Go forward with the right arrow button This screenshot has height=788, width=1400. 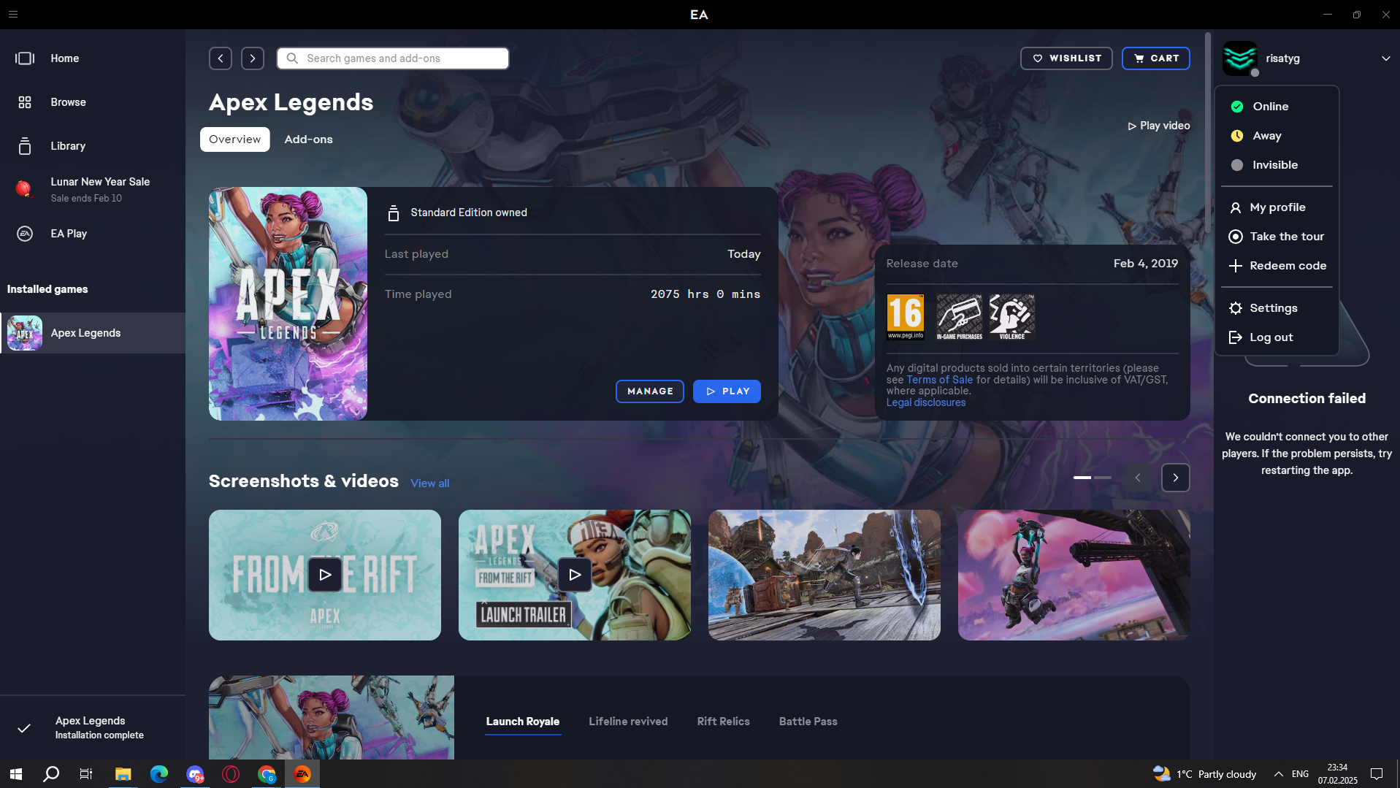253,58
